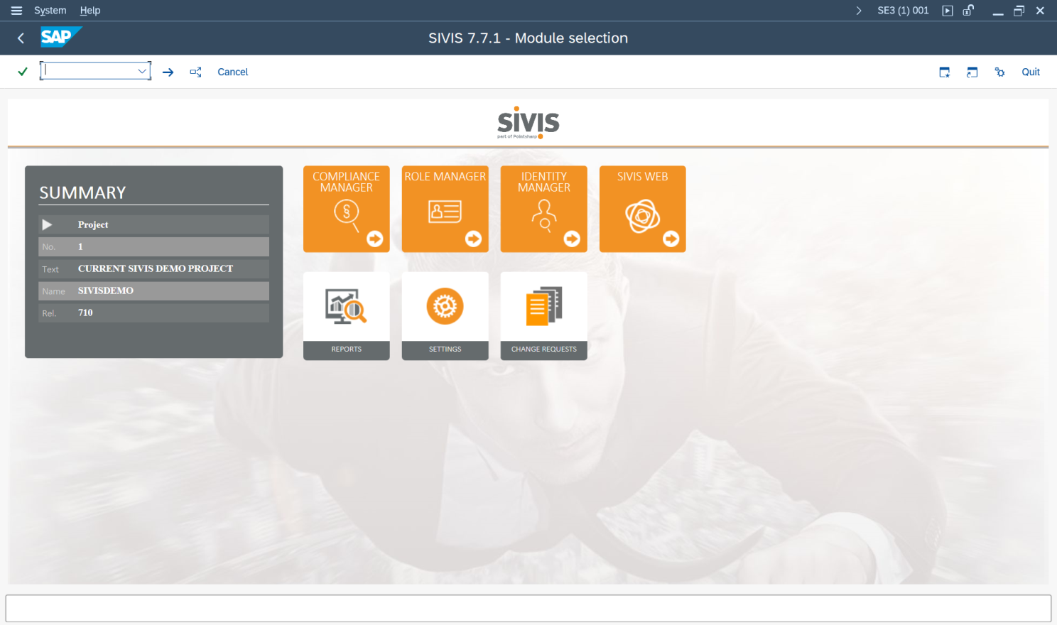
Task: Click the create new window icon near Quit
Action: pos(945,72)
